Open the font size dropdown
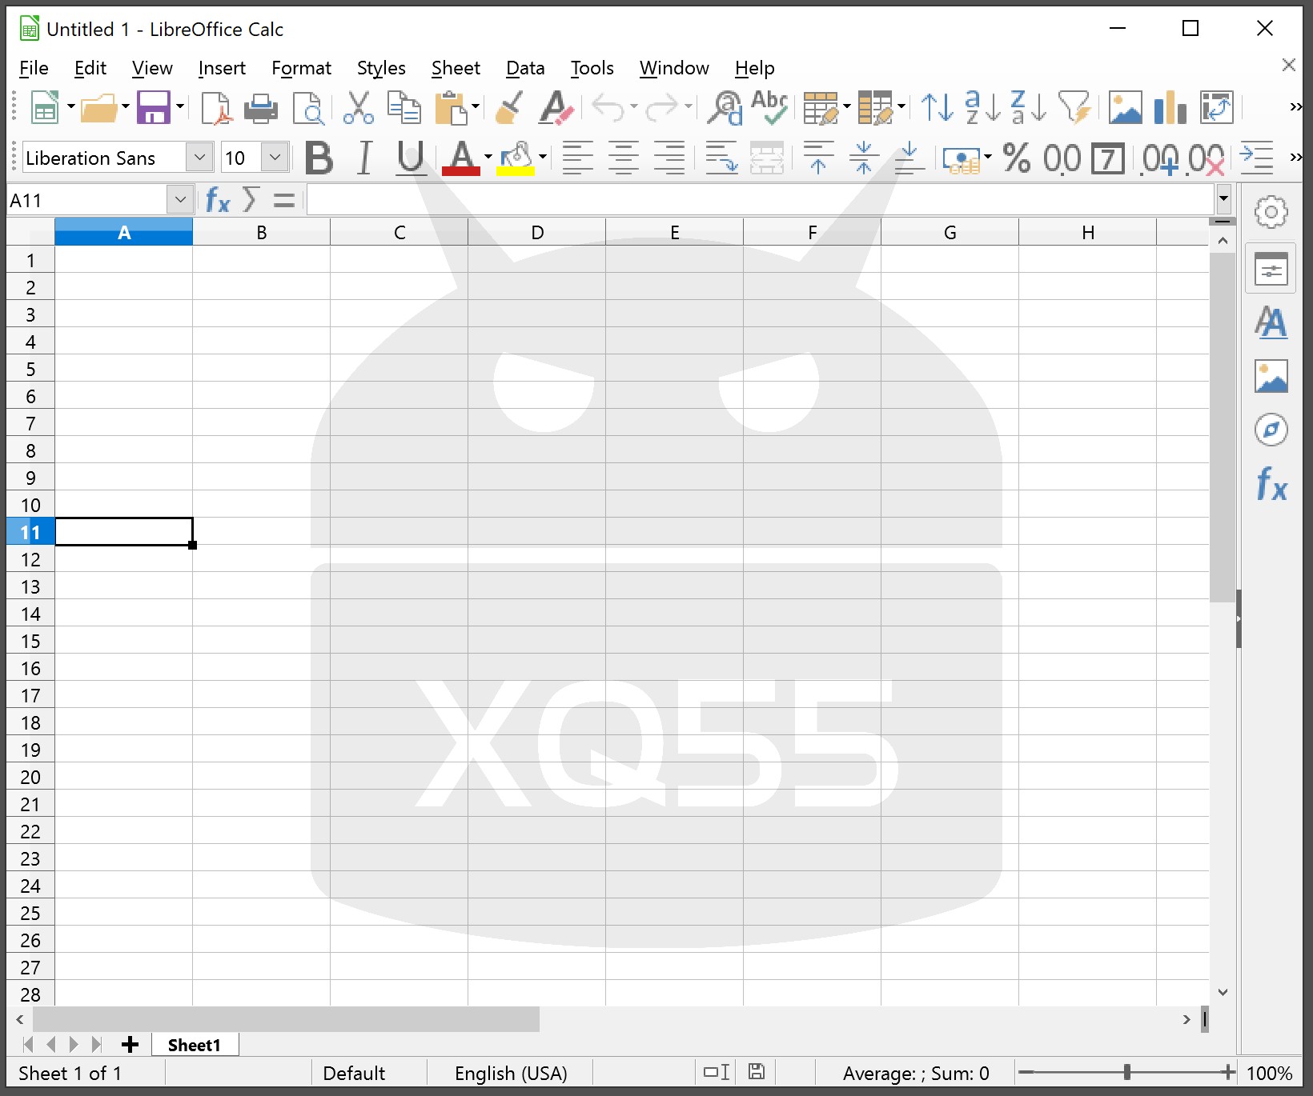 (x=275, y=158)
